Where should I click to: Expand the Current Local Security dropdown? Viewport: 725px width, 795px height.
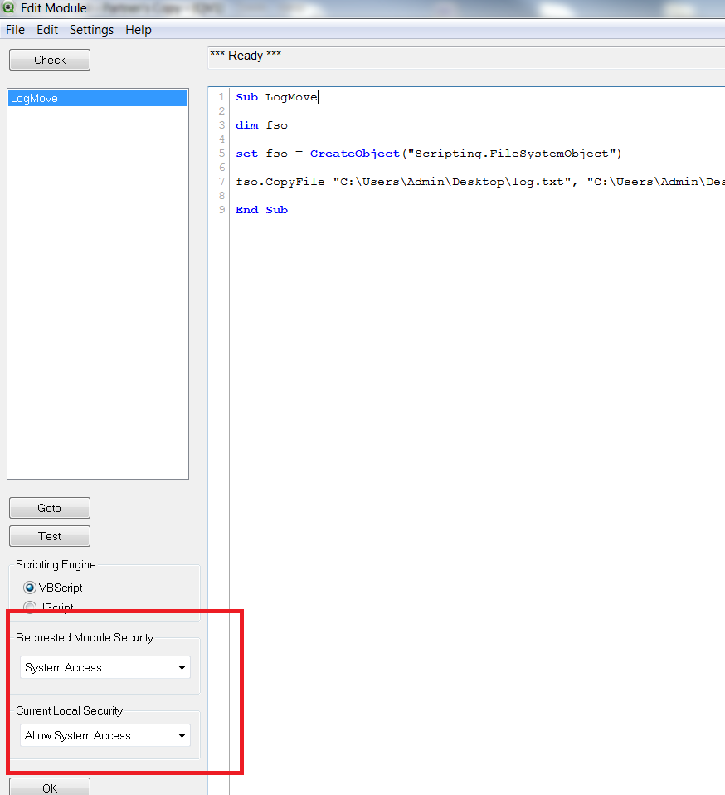(182, 735)
